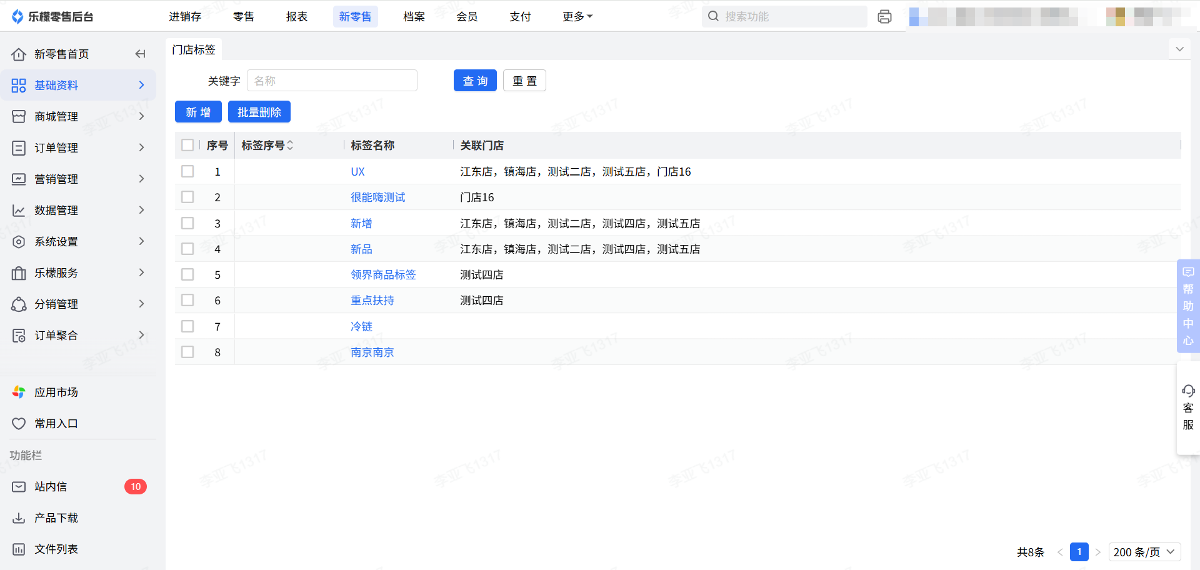Click the 产品下载 download icon
Image resolution: width=1200 pixels, height=570 pixels.
(19, 518)
